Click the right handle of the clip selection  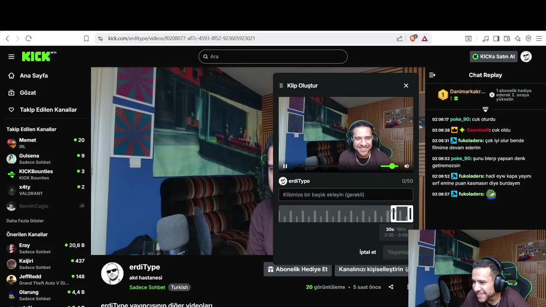coord(411,214)
